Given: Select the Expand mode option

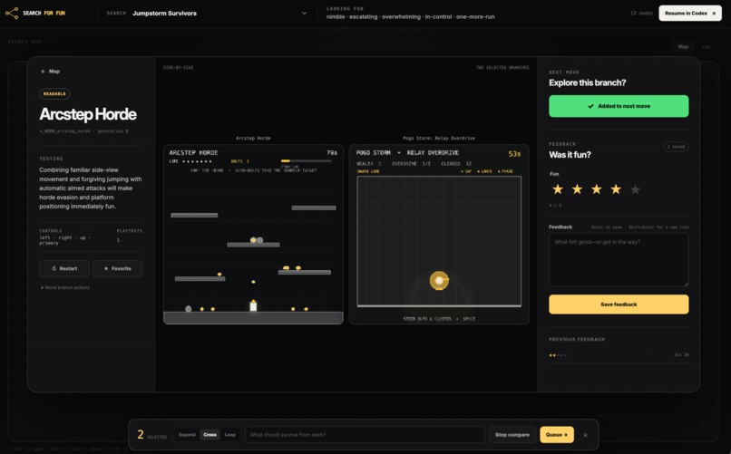Looking at the screenshot, I should (x=187, y=435).
